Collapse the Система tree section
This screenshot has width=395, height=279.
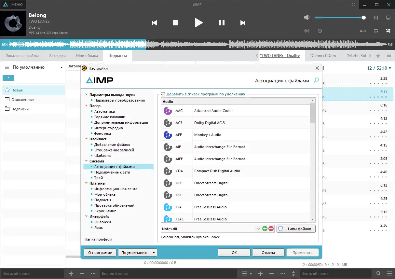pyautogui.click(x=86, y=161)
